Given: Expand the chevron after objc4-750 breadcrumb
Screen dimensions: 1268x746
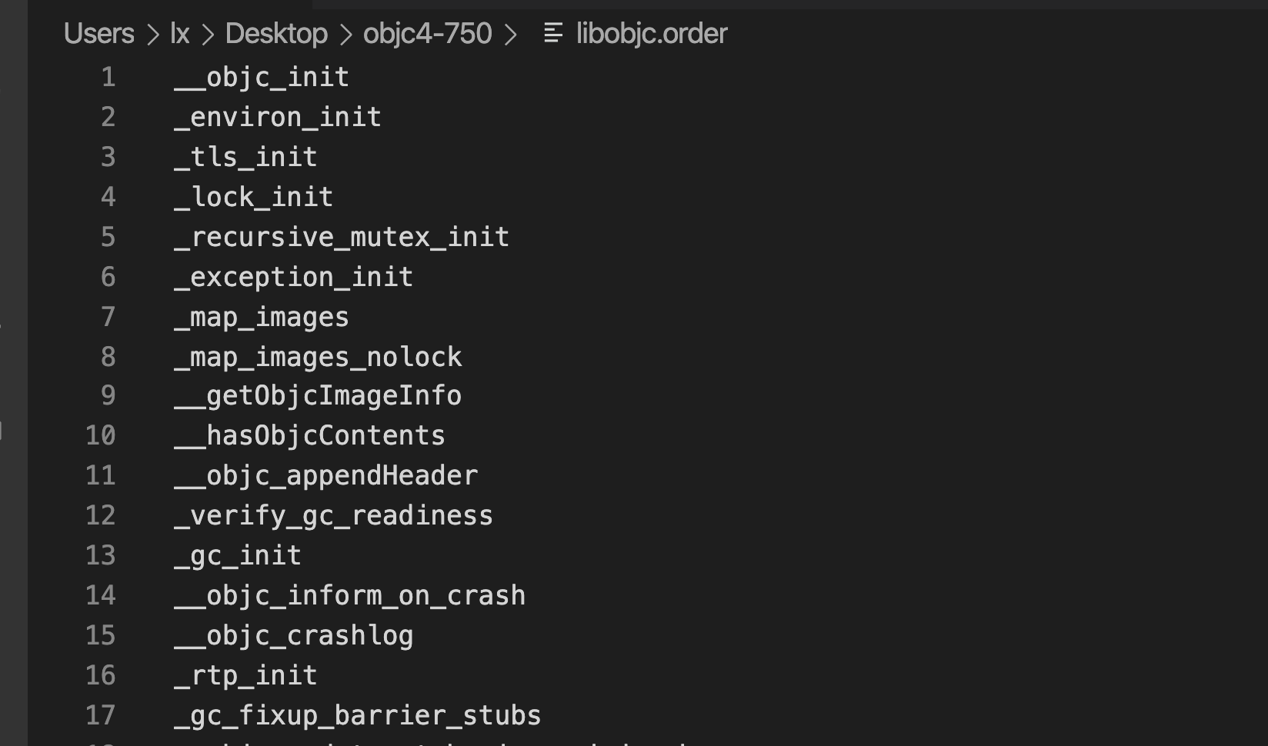Looking at the screenshot, I should 510,34.
